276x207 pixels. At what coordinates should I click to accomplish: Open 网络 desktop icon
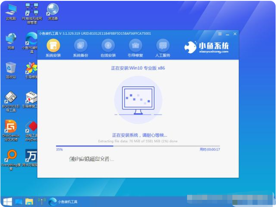click(11, 41)
